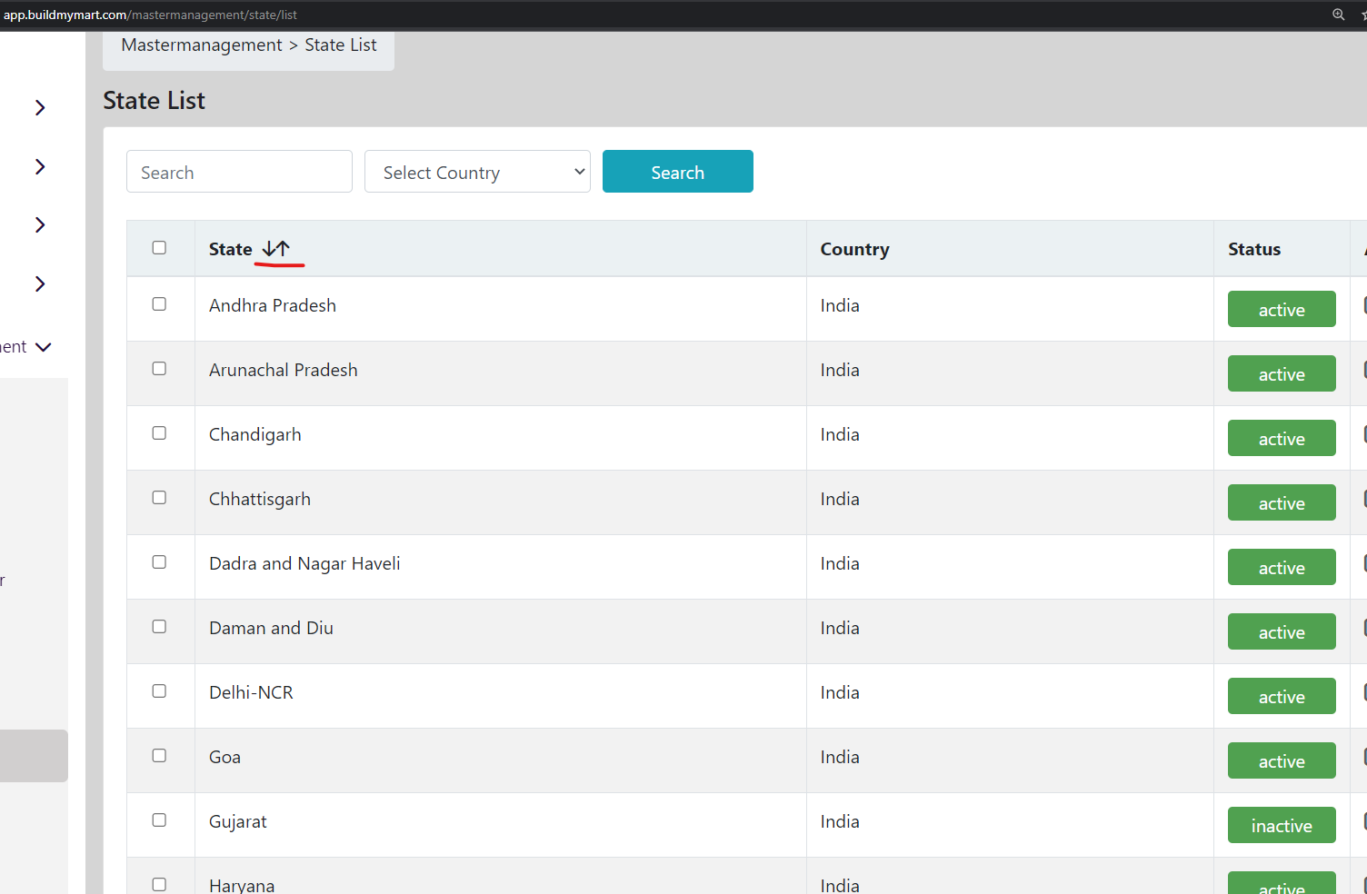Click active status for Dadra and Nagar Haveli
This screenshot has height=894, width=1367.
click(1282, 567)
